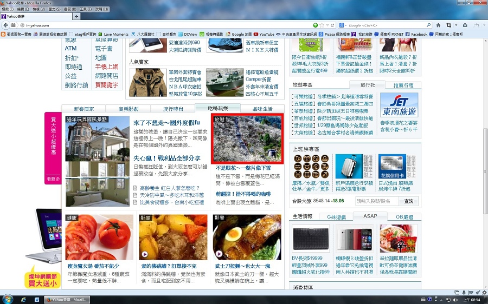Click the crop screenshot toolbar icon
The width and height of the screenshot is (488, 304).
click(x=448, y=25)
